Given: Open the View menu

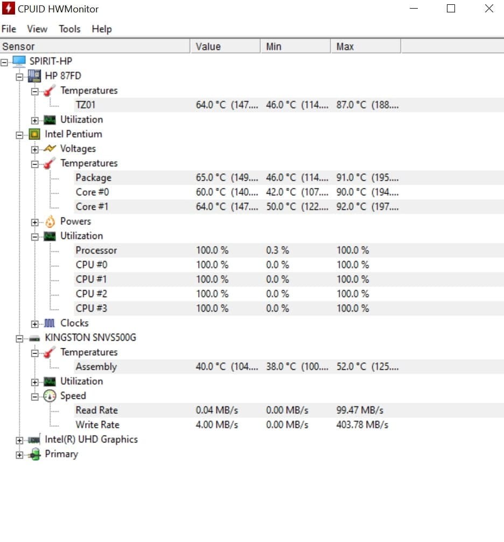Looking at the screenshot, I should click(x=37, y=29).
